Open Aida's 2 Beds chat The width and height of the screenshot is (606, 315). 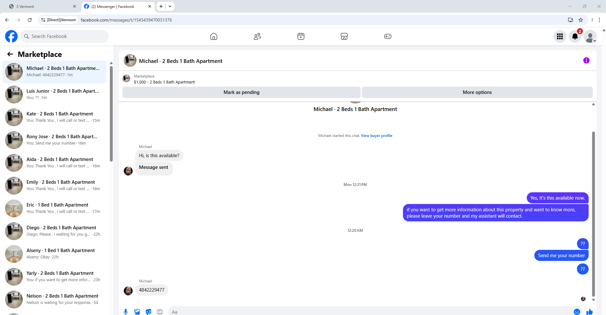click(x=55, y=163)
